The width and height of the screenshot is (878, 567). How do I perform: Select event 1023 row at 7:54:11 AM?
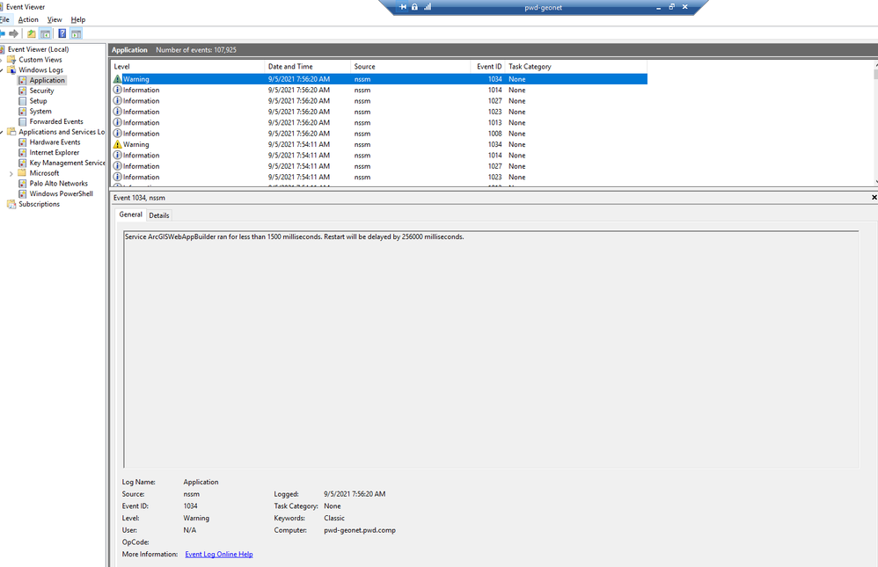[380, 178]
